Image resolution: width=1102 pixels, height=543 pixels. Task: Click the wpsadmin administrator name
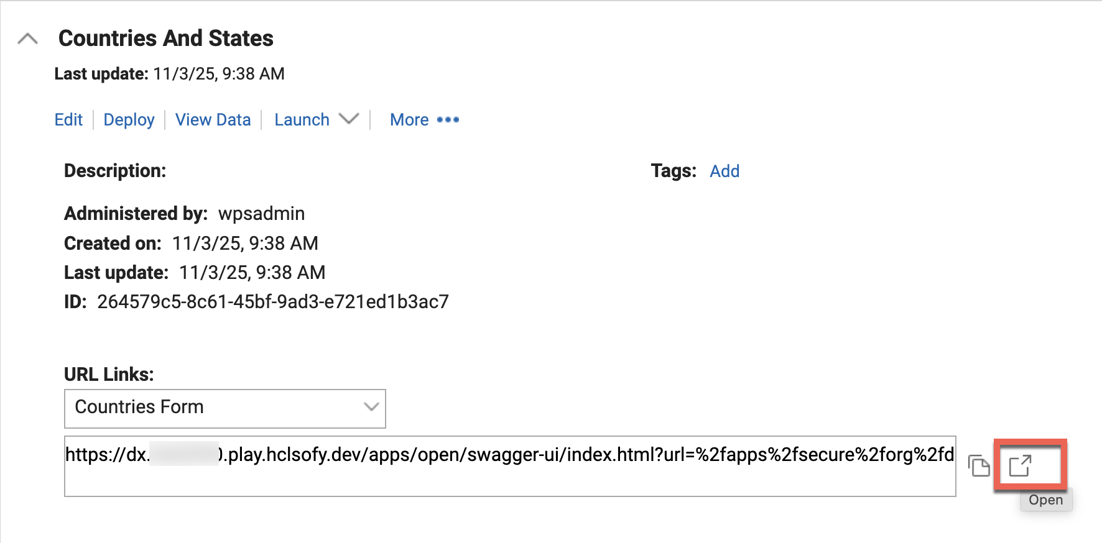pyautogui.click(x=261, y=214)
